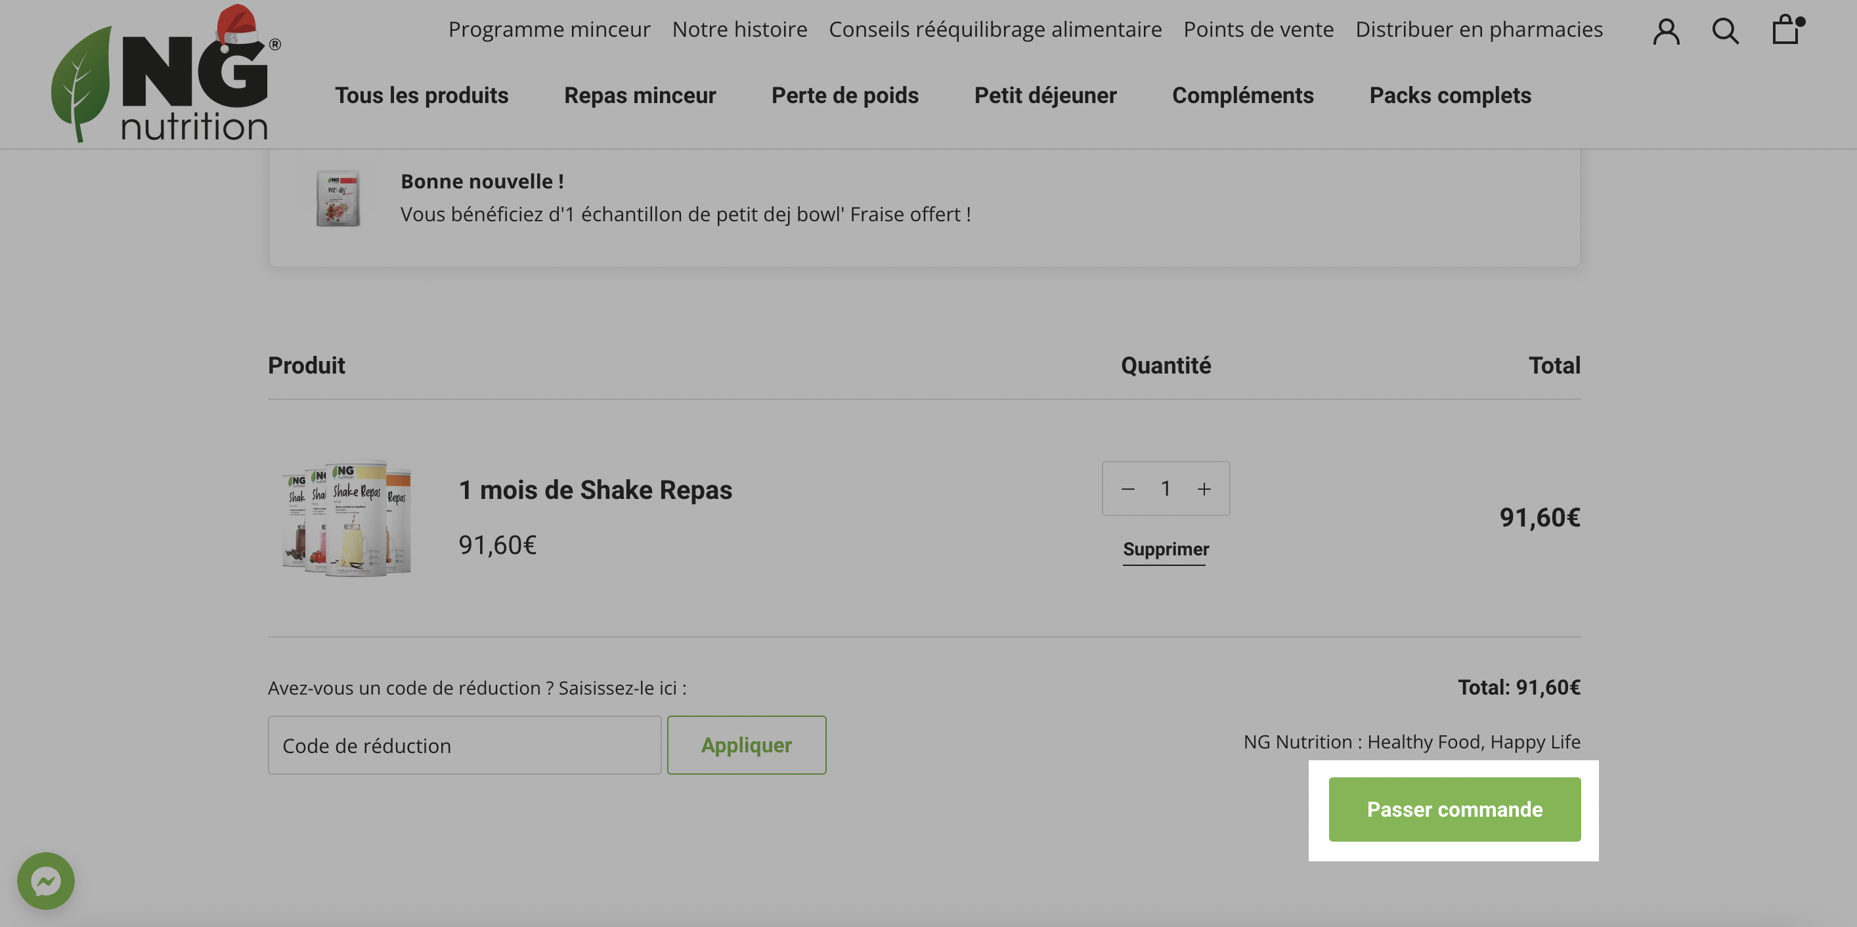Click the Appliquer discount button
1857x927 pixels.
pyautogui.click(x=746, y=744)
